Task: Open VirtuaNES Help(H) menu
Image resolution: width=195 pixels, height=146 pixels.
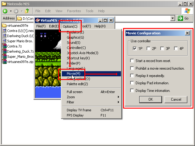Action: (100, 26)
